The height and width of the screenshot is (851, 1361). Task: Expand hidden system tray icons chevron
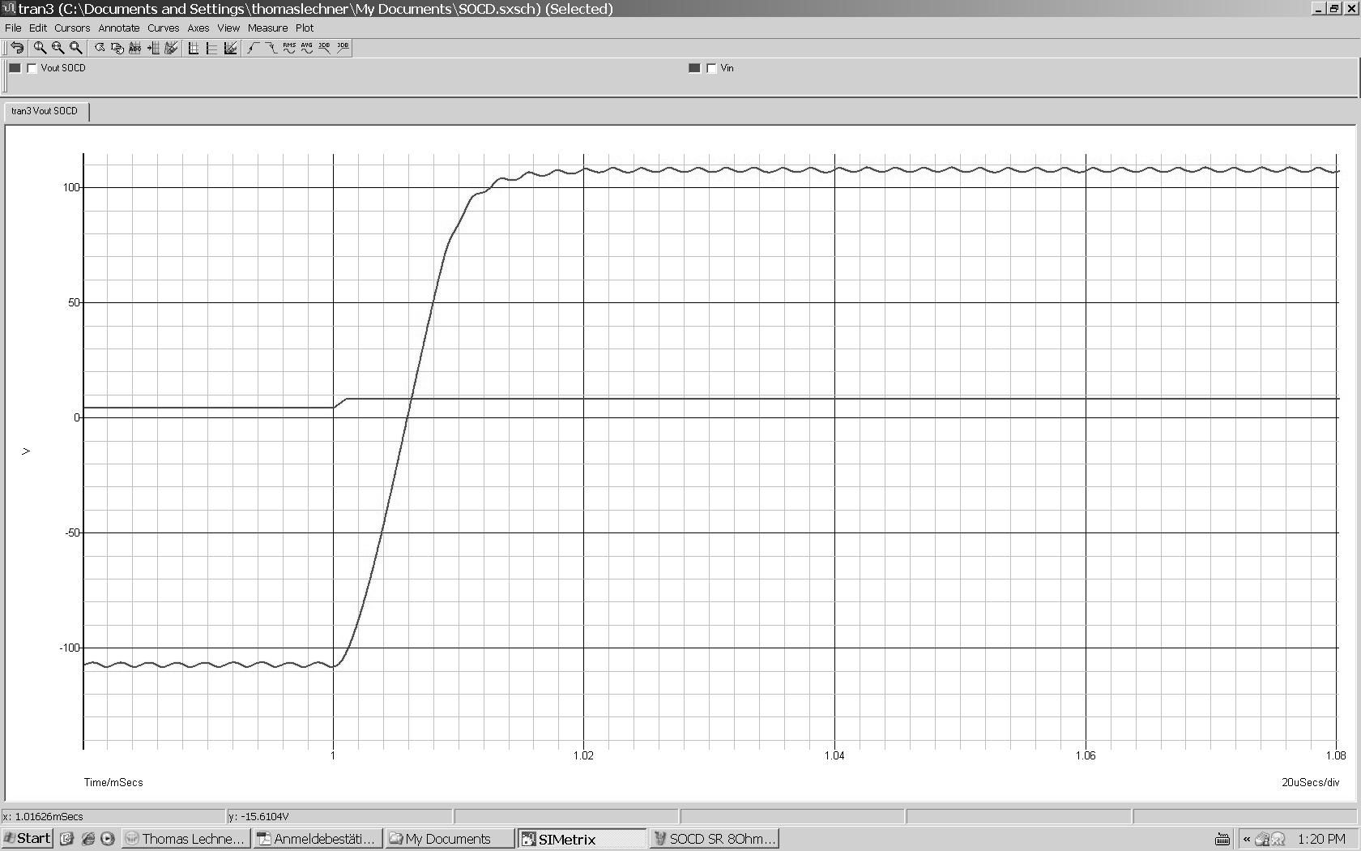[x=1247, y=839]
